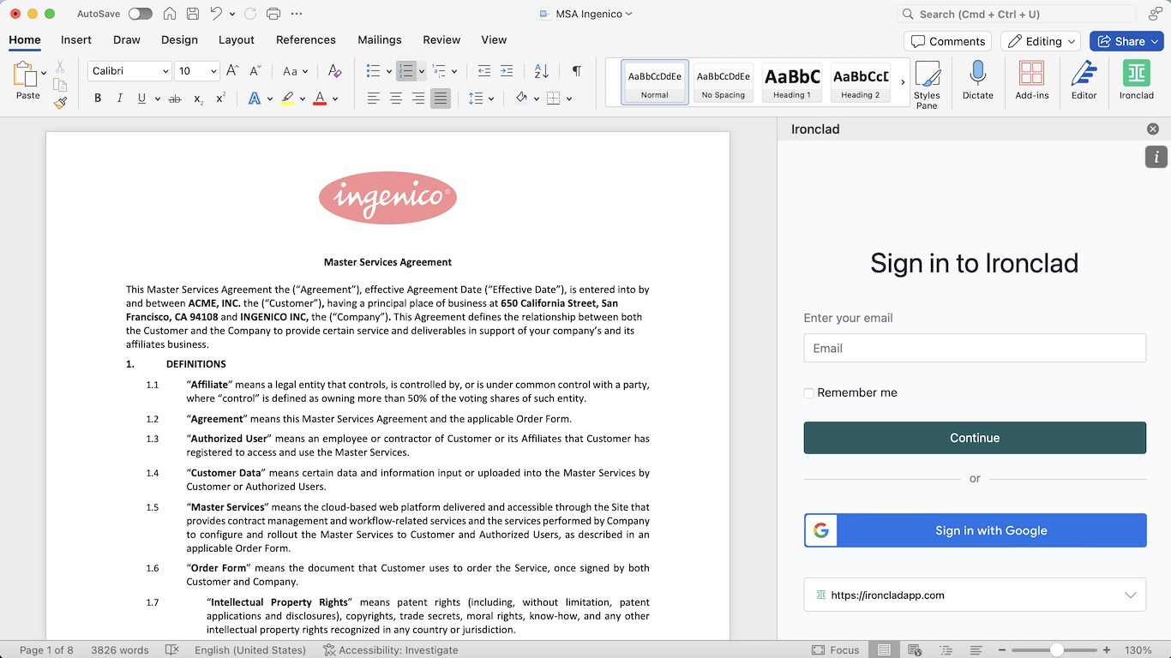Open the Editing mode dropdown
This screenshot has width=1171, height=658.
[1041, 41]
